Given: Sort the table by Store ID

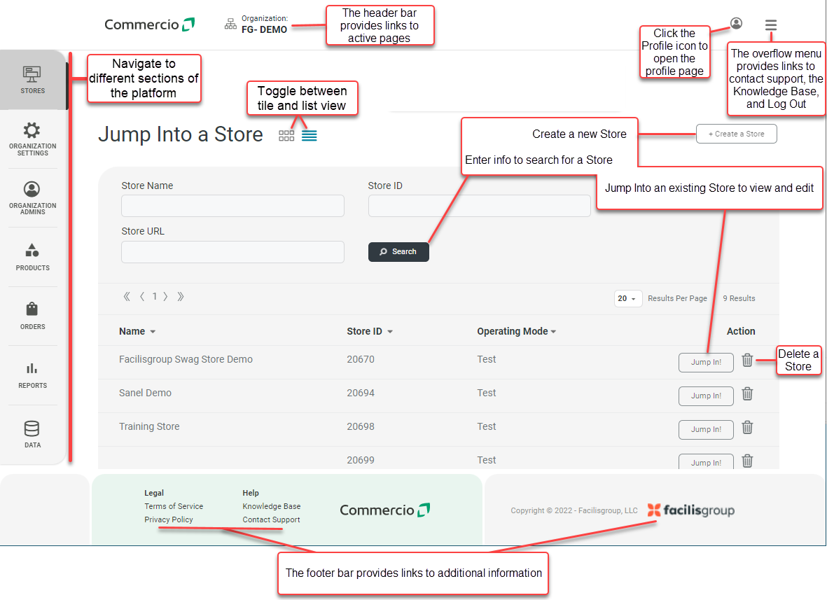Looking at the screenshot, I should tap(370, 330).
